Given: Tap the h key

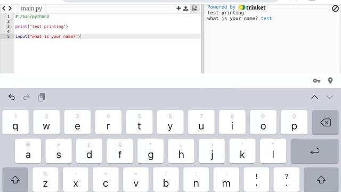Looking at the screenshot, I should click(181, 151).
